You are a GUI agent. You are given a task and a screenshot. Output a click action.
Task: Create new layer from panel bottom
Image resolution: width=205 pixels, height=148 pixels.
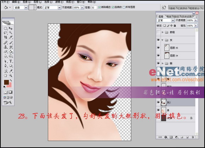point(187,137)
